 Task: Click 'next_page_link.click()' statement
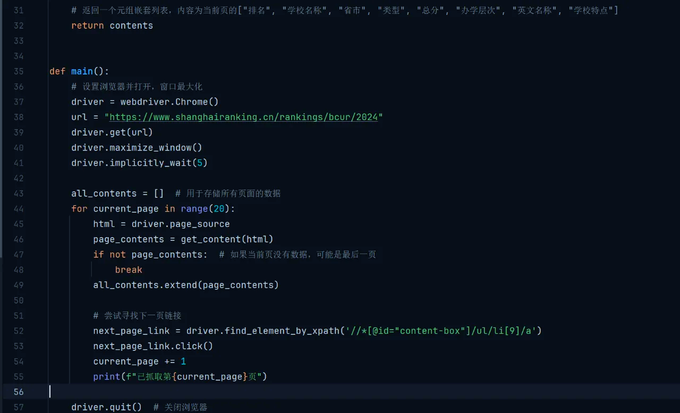click(153, 346)
